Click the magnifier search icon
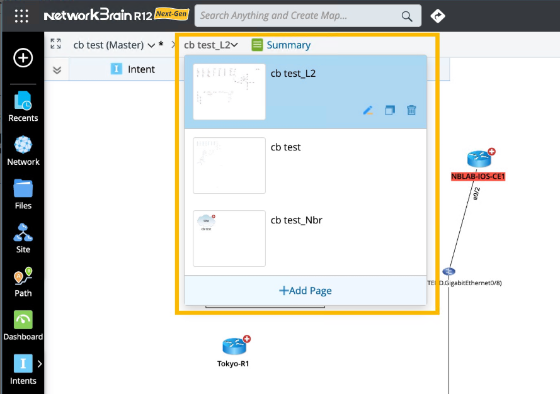 tap(407, 16)
